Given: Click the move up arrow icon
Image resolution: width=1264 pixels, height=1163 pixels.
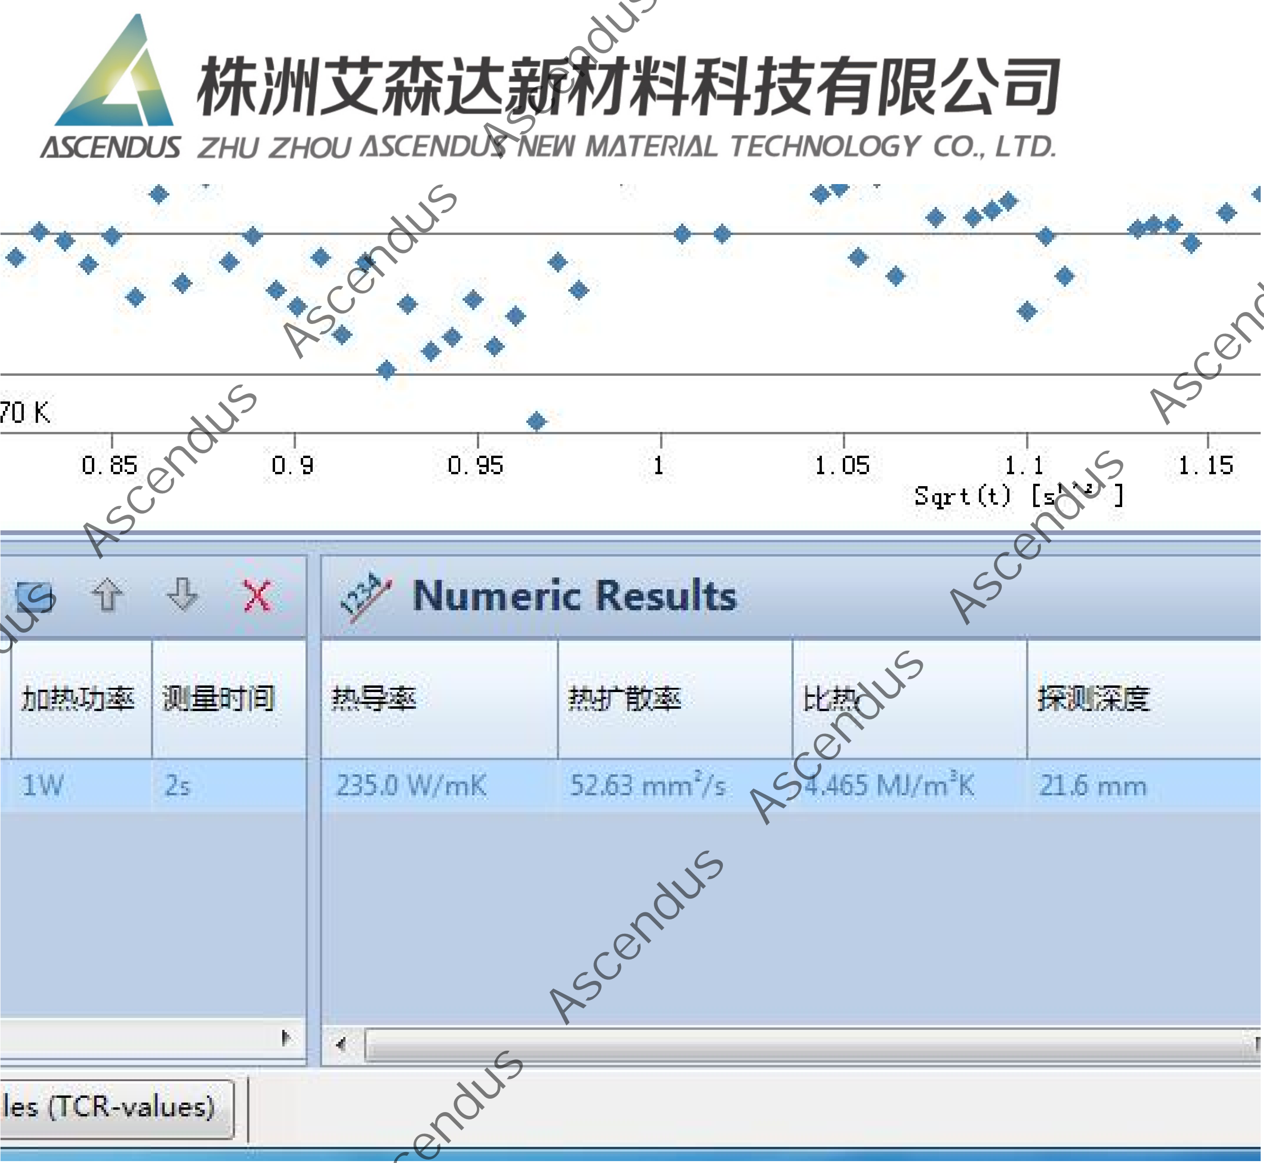Looking at the screenshot, I should click(107, 594).
